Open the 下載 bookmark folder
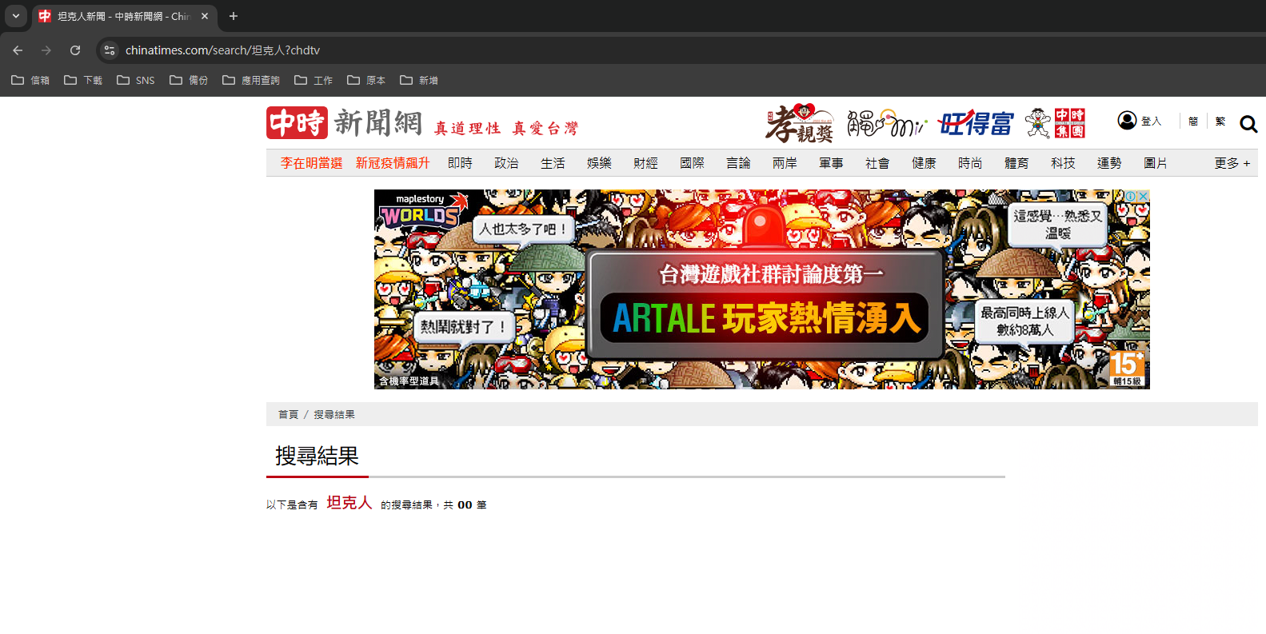The height and width of the screenshot is (634, 1266). point(83,80)
